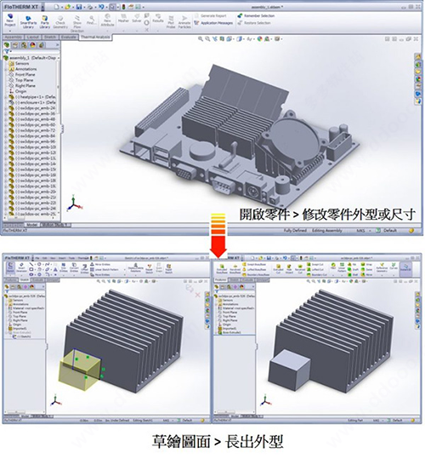Select Features tab in bottom-right window
This screenshot has height=459, width=425.
click(220, 280)
